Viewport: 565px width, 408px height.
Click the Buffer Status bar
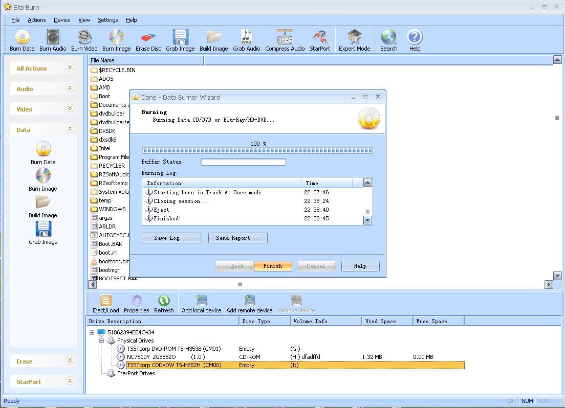point(243,162)
